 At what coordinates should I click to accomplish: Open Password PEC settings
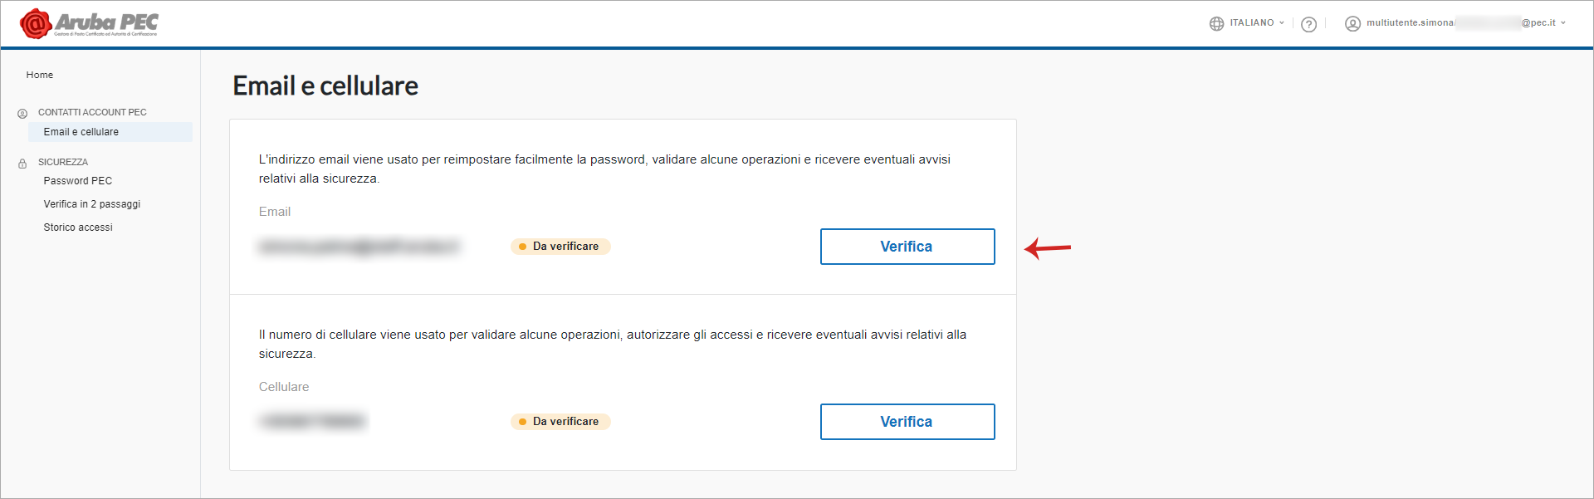pyautogui.click(x=78, y=181)
